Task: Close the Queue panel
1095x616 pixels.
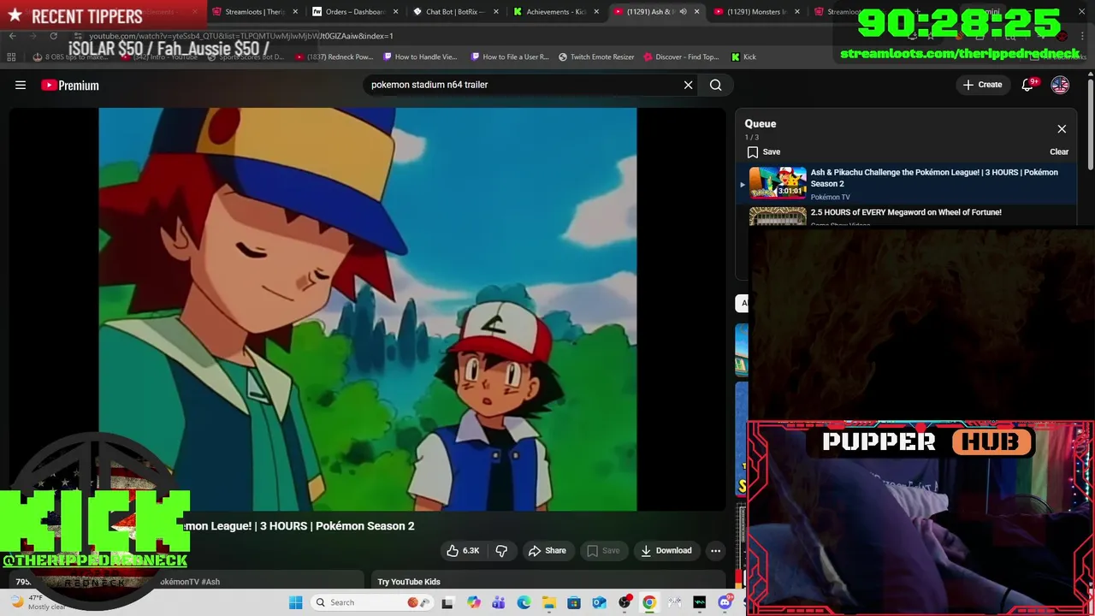Action: tap(1062, 129)
